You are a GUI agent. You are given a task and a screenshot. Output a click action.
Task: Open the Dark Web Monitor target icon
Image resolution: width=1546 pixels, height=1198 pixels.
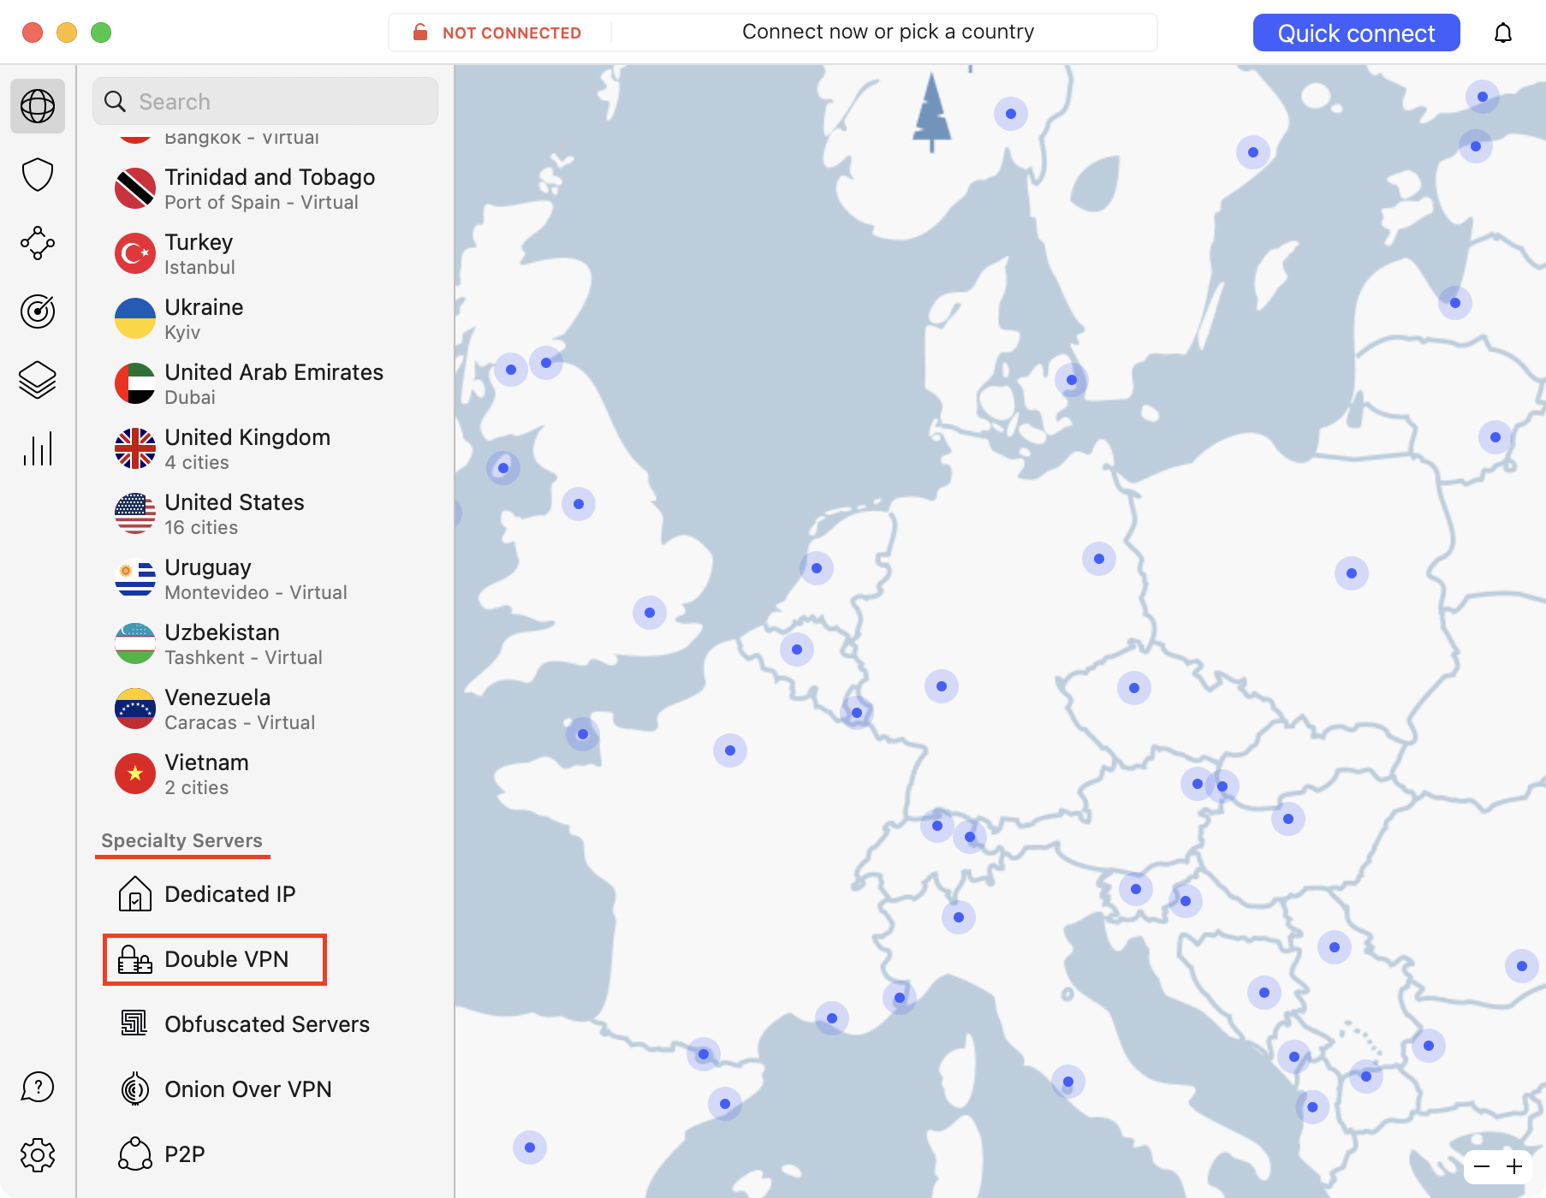coord(38,311)
